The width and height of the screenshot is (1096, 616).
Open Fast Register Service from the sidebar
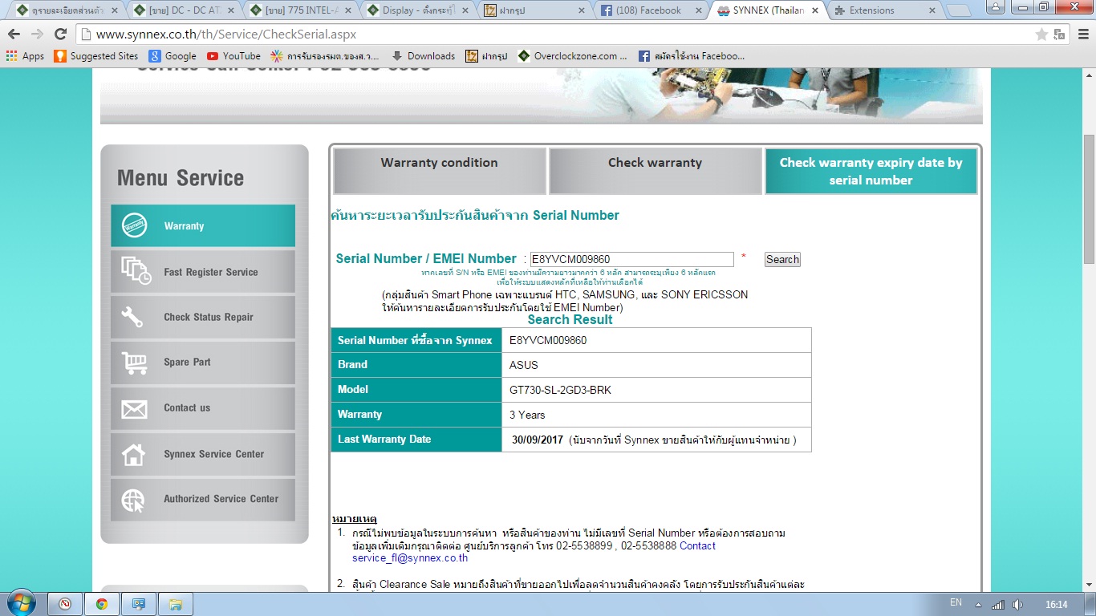click(203, 272)
